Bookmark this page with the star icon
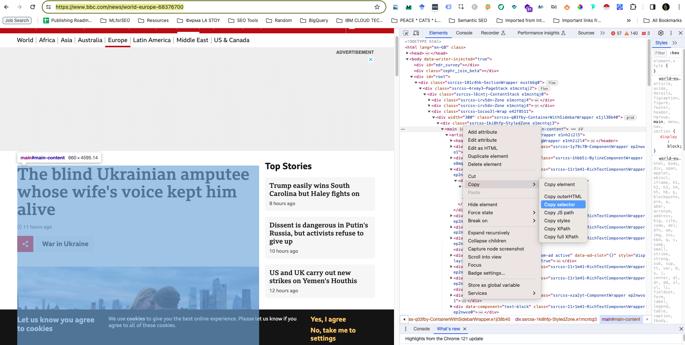The image size is (685, 345). coord(377,7)
